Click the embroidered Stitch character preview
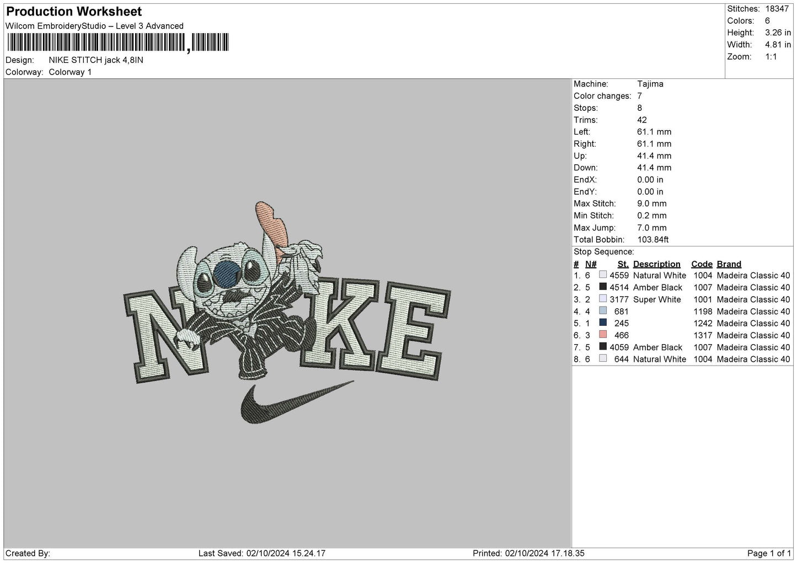Image resolution: width=797 pixels, height=563 pixels. [248, 292]
